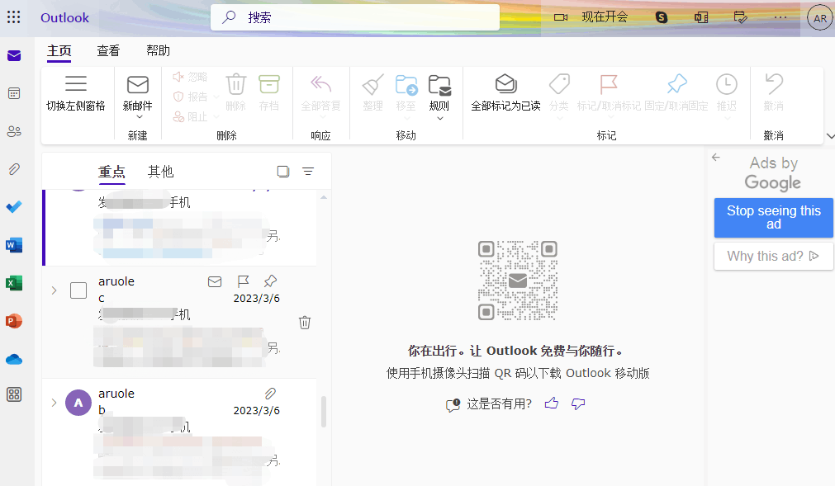The width and height of the screenshot is (835, 486).
Task: Launch Word from sidebar
Action: (x=14, y=245)
